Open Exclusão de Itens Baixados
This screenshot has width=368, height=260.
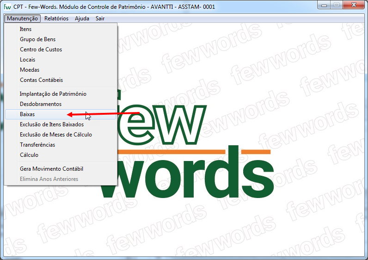61,124
